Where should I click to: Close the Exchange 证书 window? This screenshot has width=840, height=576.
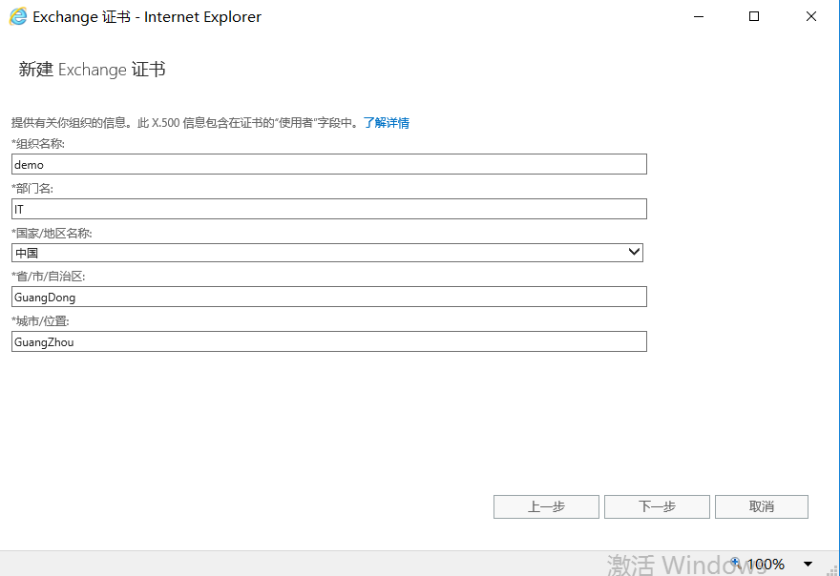point(810,16)
